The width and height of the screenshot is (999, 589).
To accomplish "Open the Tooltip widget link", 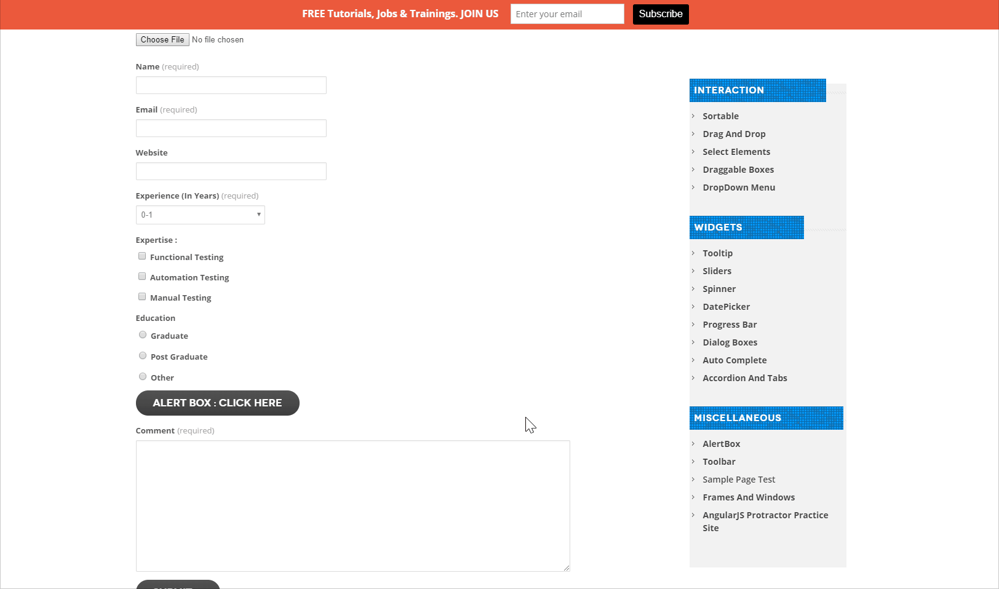I will pos(718,253).
